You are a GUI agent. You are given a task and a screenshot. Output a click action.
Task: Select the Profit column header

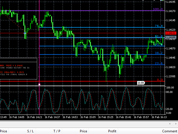click(112, 131)
